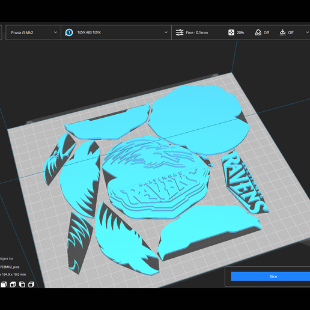The height and width of the screenshot is (310, 310).
Task: Click the infill density icon showing 20%
Action: [231, 32]
